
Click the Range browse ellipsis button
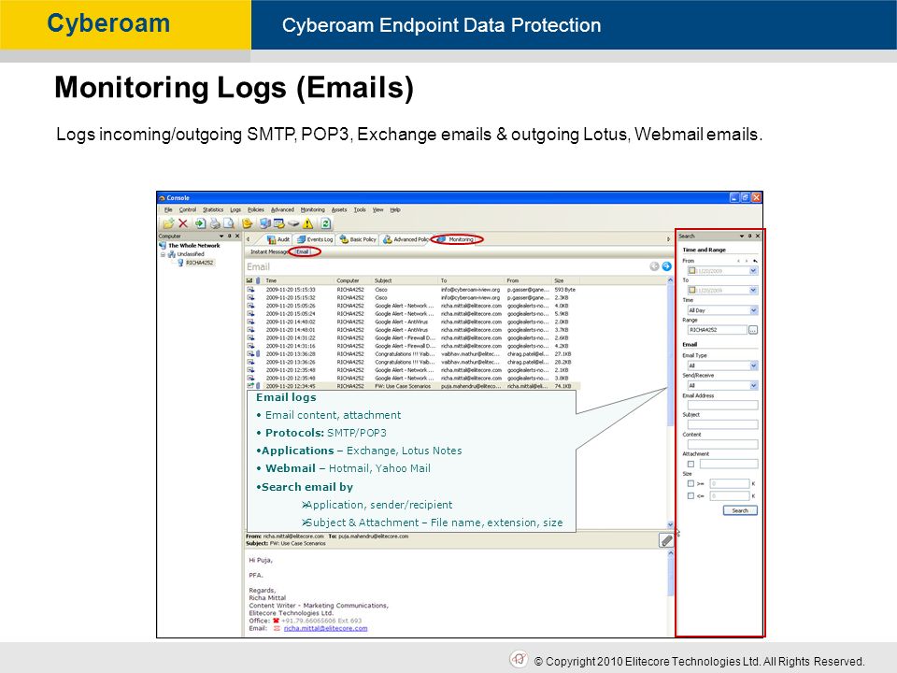click(x=753, y=330)
